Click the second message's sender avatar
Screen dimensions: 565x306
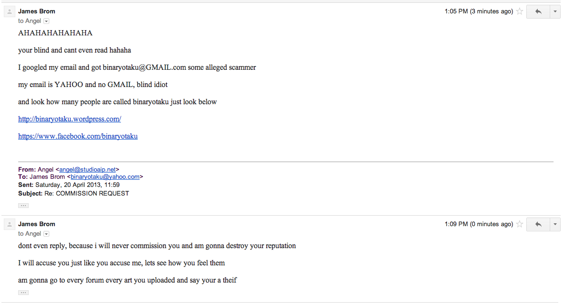pyautogui.click(x=10, y=225)
